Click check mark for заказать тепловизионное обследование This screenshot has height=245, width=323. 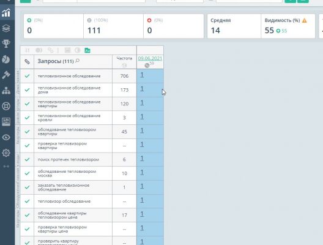(27, 187)
